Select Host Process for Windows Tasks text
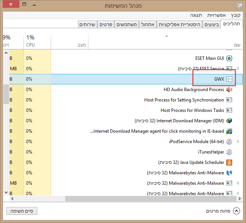Image resolution: width=246 pixels, height=223 pixels. tap(192, 110)
